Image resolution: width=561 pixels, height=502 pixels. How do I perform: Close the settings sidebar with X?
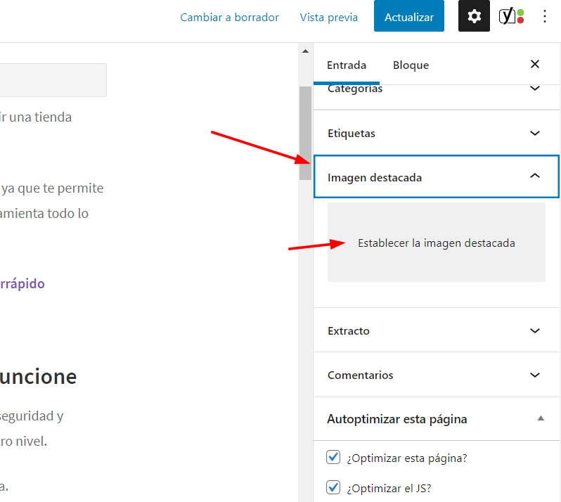pyautogui.click(x=534, y=65)
